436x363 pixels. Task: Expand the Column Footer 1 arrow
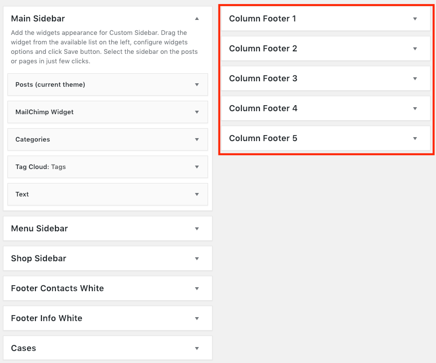415,19
